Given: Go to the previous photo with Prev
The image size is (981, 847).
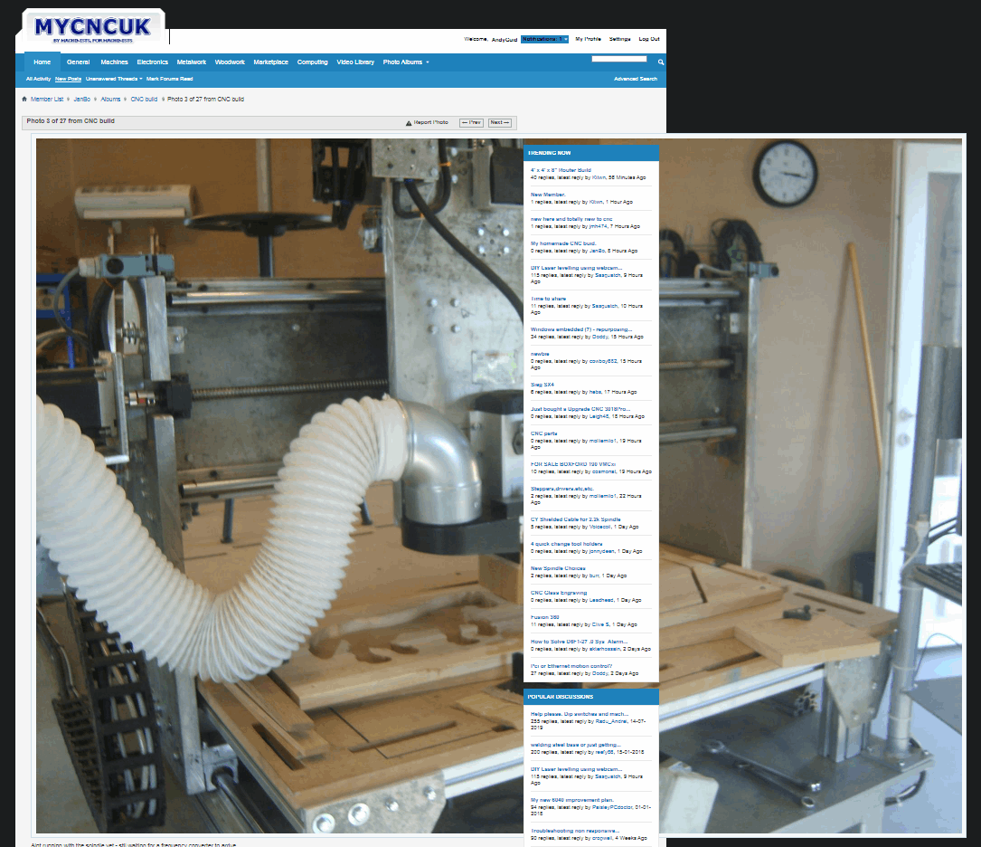Looking at the screenshot, I should [471, 122].
